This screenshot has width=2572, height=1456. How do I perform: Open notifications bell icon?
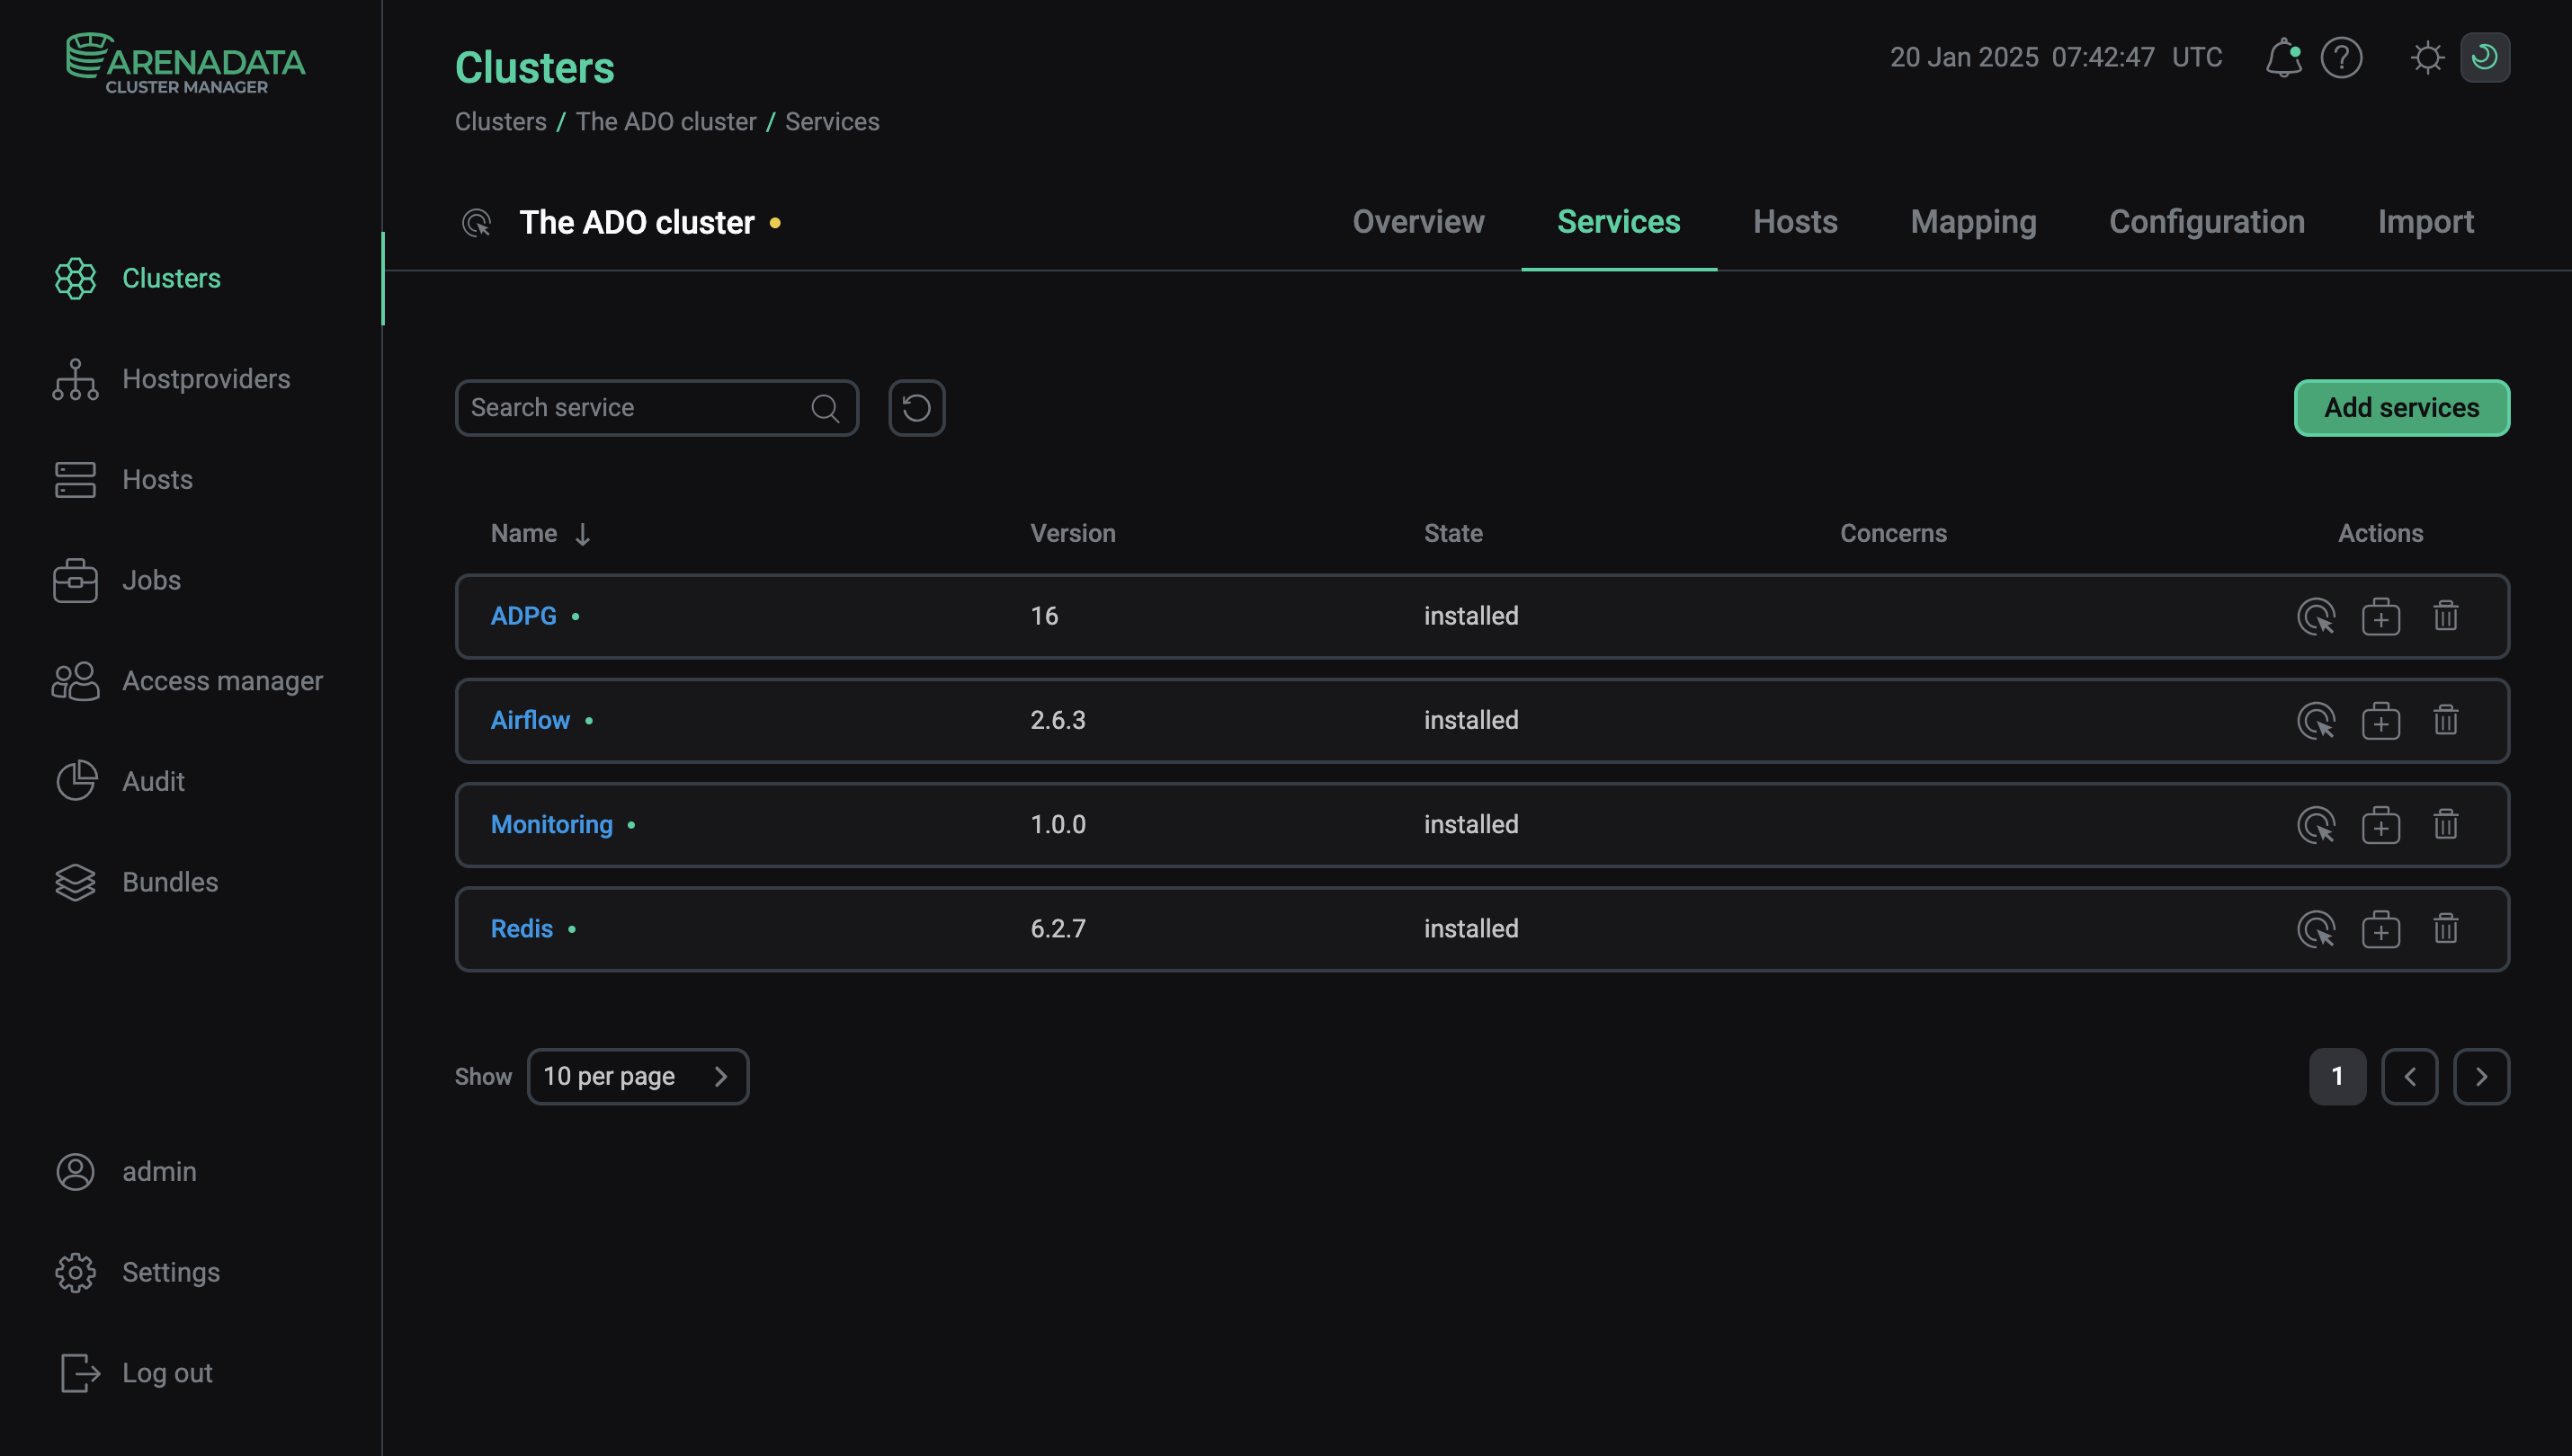point(2283,57)
